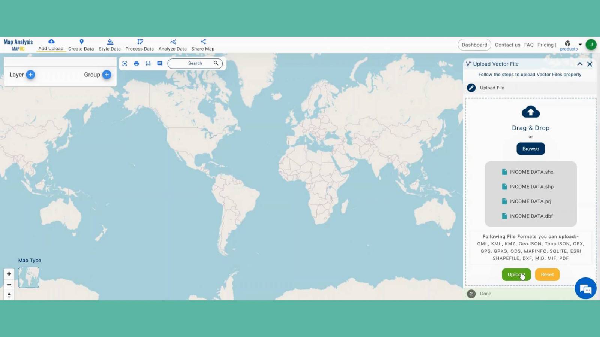This screenshot has height=337, width=600.
Task: Open the Contact us link
Action: coord(507,45)
